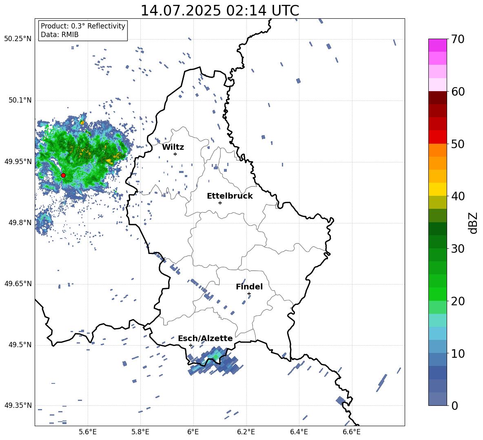Click the red radar location marker
This screenshot has height=440, width=483.
pyautogui.click(x=63, y=175)
